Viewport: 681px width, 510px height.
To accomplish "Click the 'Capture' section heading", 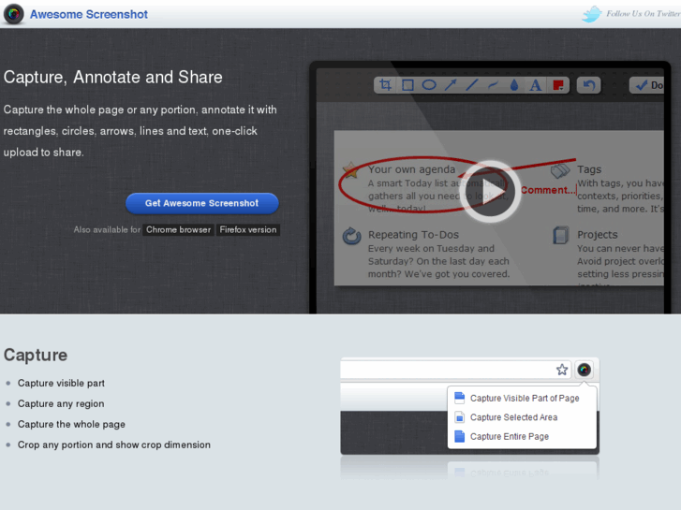I will [x=36, y=355].
